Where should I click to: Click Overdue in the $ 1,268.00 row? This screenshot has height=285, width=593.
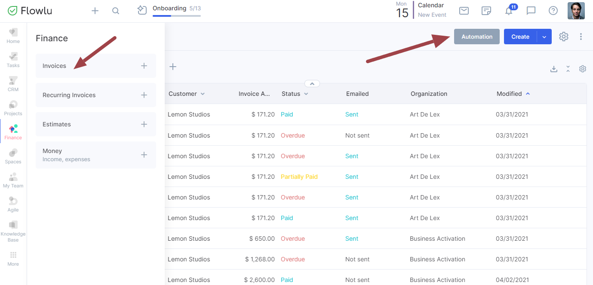point(293,259)
